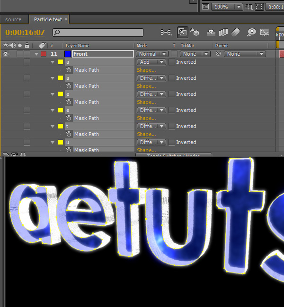The height and width of the screenshot is (307, 284).
Task: Click the Toggle Switches / Modes button
Action: coord(174,155)
